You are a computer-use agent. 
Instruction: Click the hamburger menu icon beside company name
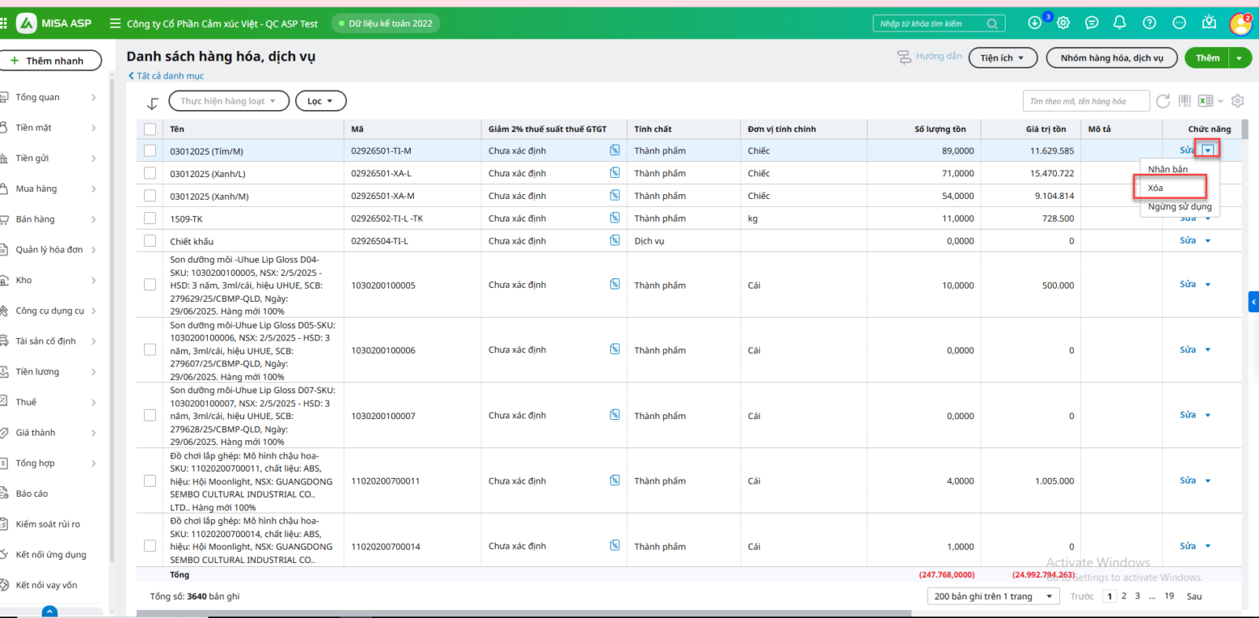point(115,24)
